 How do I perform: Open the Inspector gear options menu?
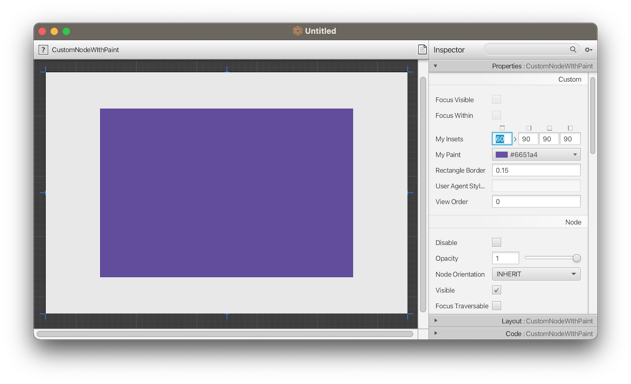pos(589,49)
